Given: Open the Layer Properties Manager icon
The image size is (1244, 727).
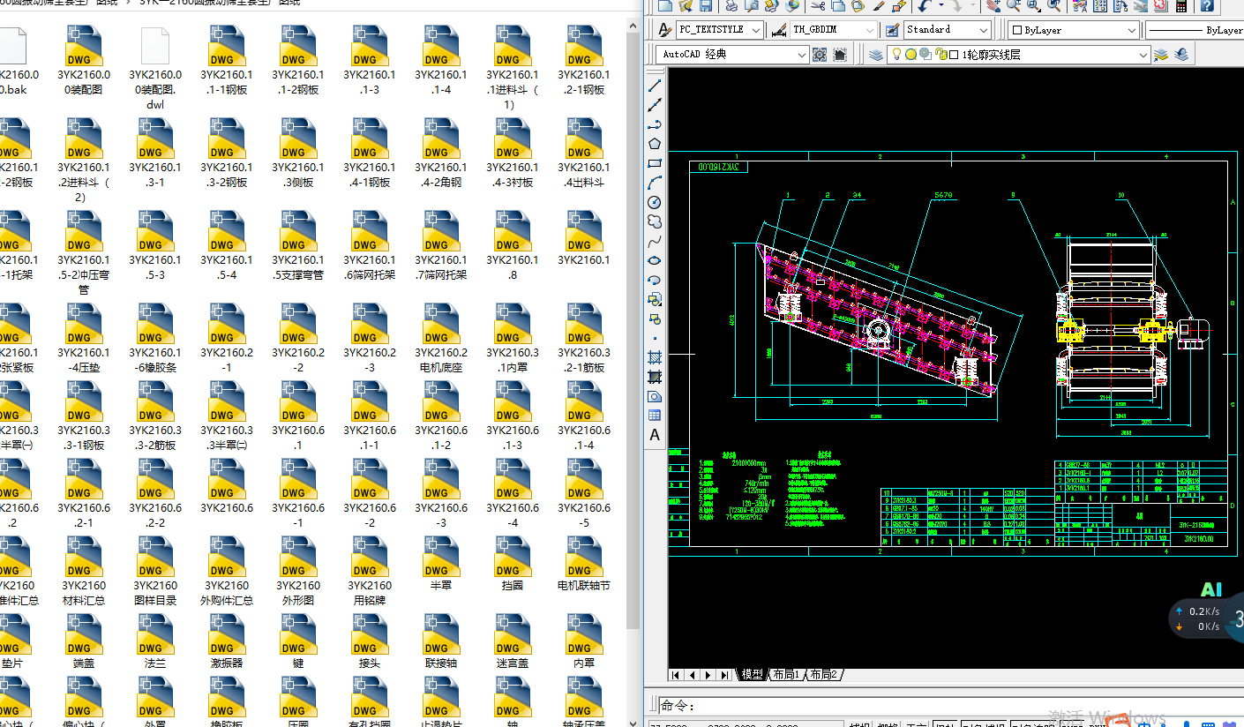Looking at the screenshot, I should click(875, 55).
